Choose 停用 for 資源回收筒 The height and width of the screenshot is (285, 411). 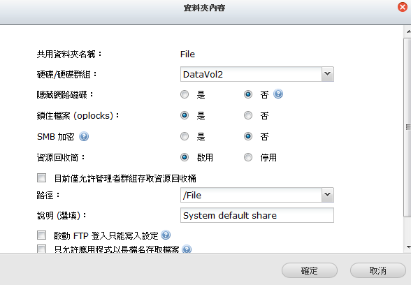tap(248, 157)
